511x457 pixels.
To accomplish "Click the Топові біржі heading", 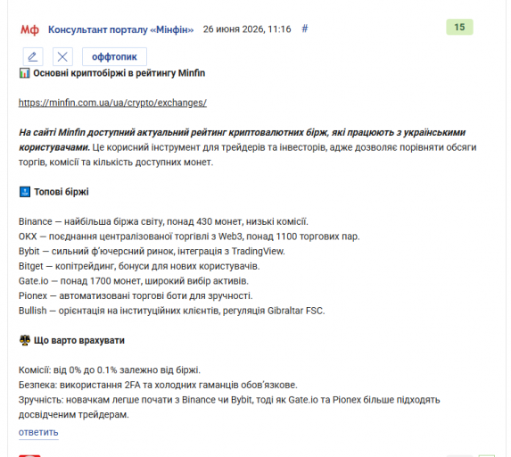I will [62, 192].
